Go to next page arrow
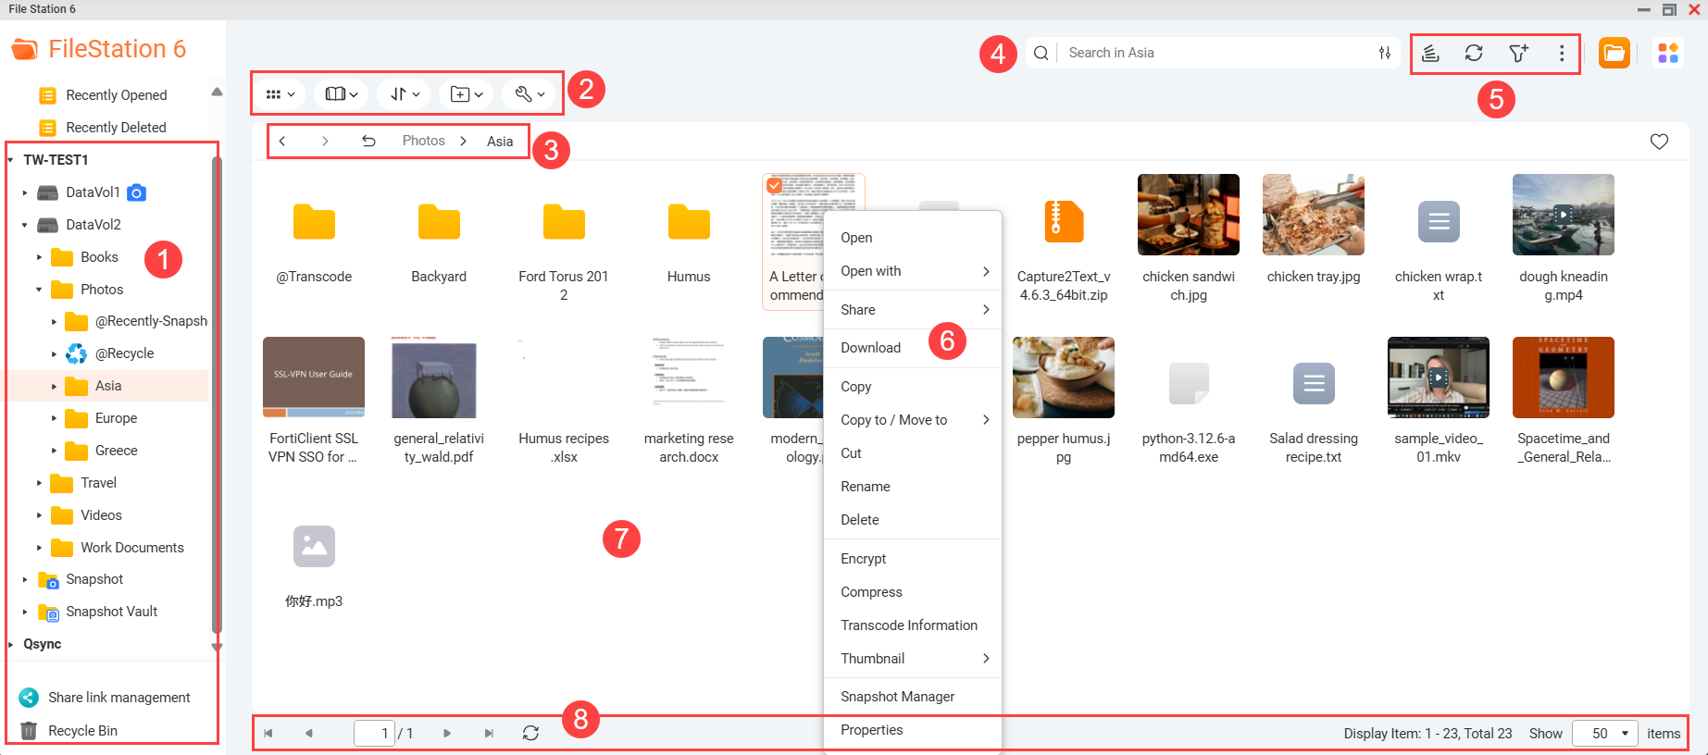 [447, 733]
